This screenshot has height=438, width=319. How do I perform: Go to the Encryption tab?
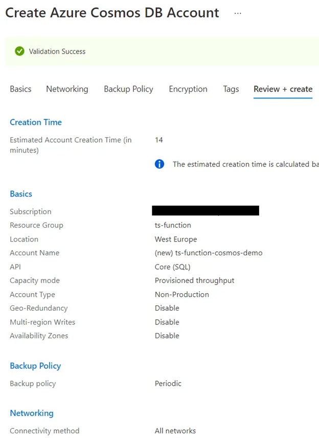(188, 89)
